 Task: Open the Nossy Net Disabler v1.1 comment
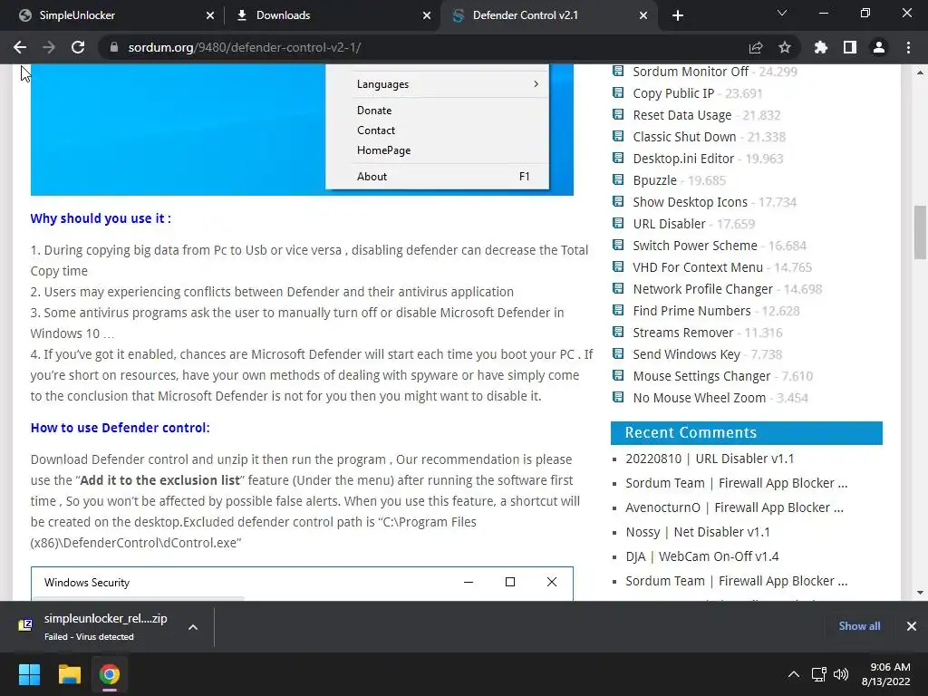[x=698, y=532]
